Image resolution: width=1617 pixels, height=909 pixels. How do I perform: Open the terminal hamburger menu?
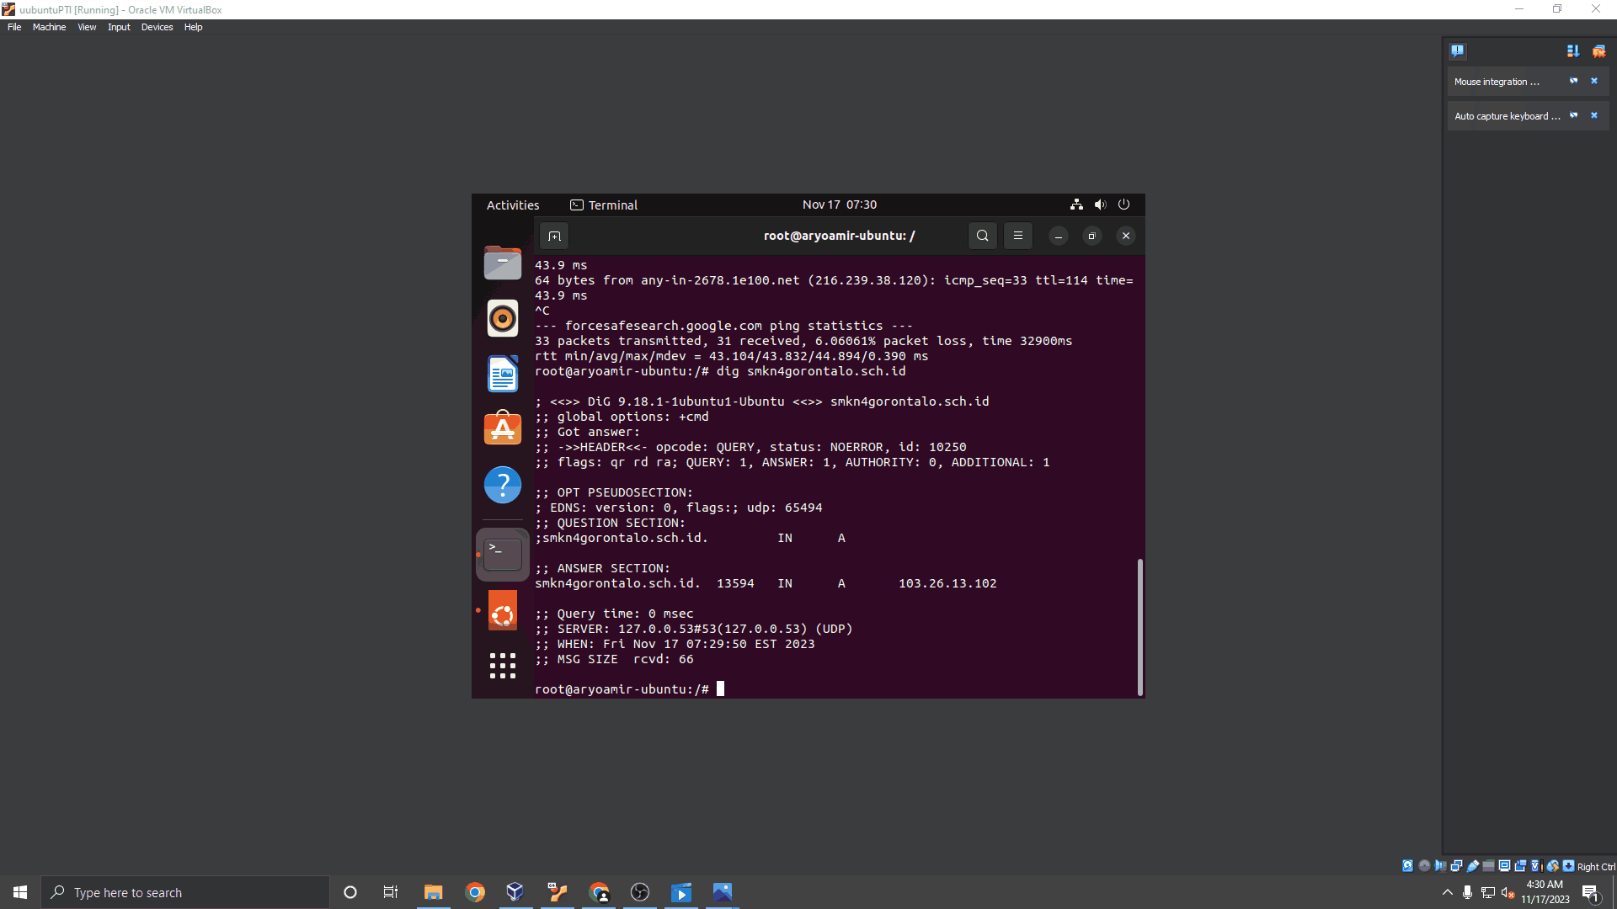(x=1018, y=236)
